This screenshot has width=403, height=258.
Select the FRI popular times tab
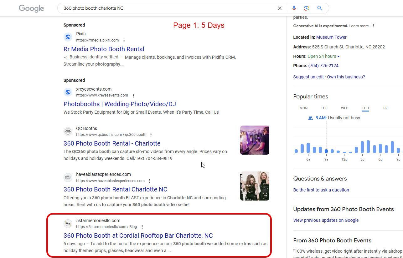386,108
